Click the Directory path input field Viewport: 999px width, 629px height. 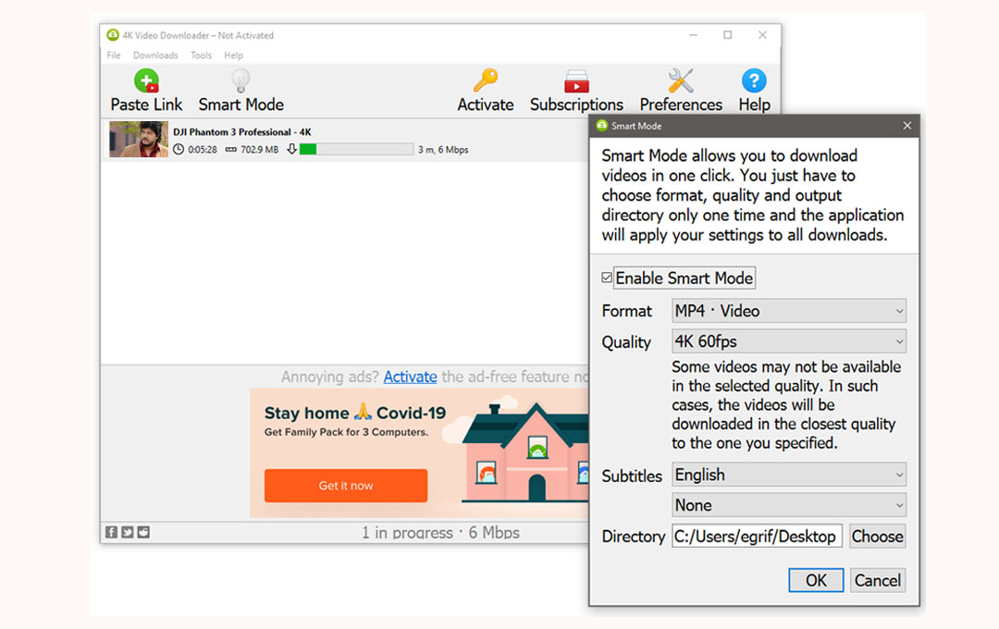[x=757, y=536]
